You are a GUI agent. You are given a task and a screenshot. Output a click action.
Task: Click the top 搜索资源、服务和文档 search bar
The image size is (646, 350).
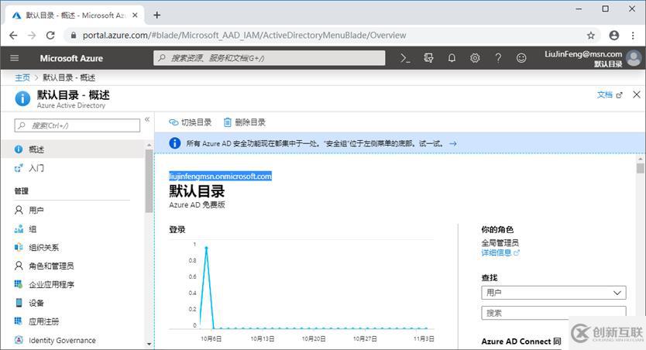click(x=270, y=58)
